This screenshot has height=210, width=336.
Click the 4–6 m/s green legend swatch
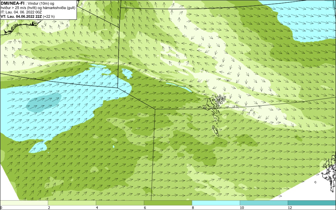click(120, 203)
